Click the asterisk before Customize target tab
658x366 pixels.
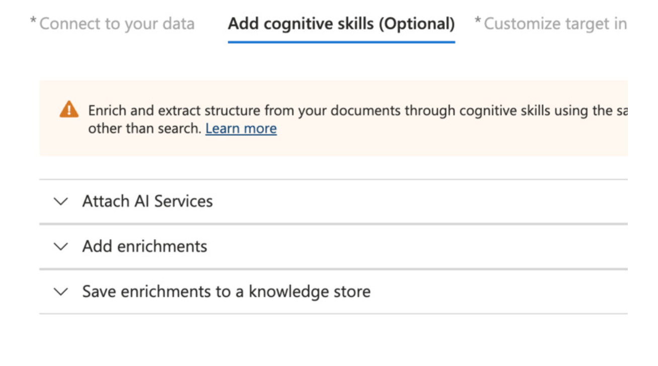478,22
